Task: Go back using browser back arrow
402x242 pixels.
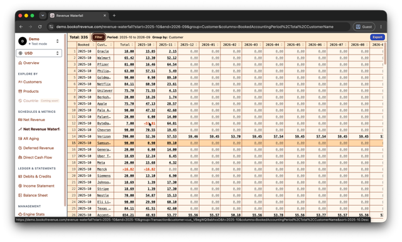Action: [x=21, y=26]
